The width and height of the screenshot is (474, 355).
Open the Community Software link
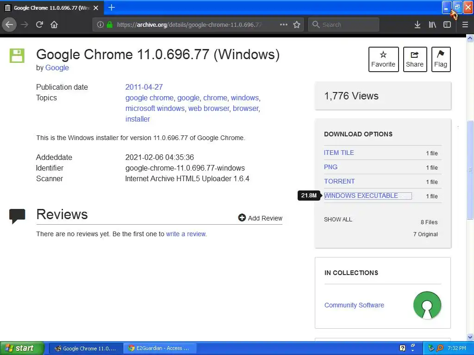[x=354, y=305]
